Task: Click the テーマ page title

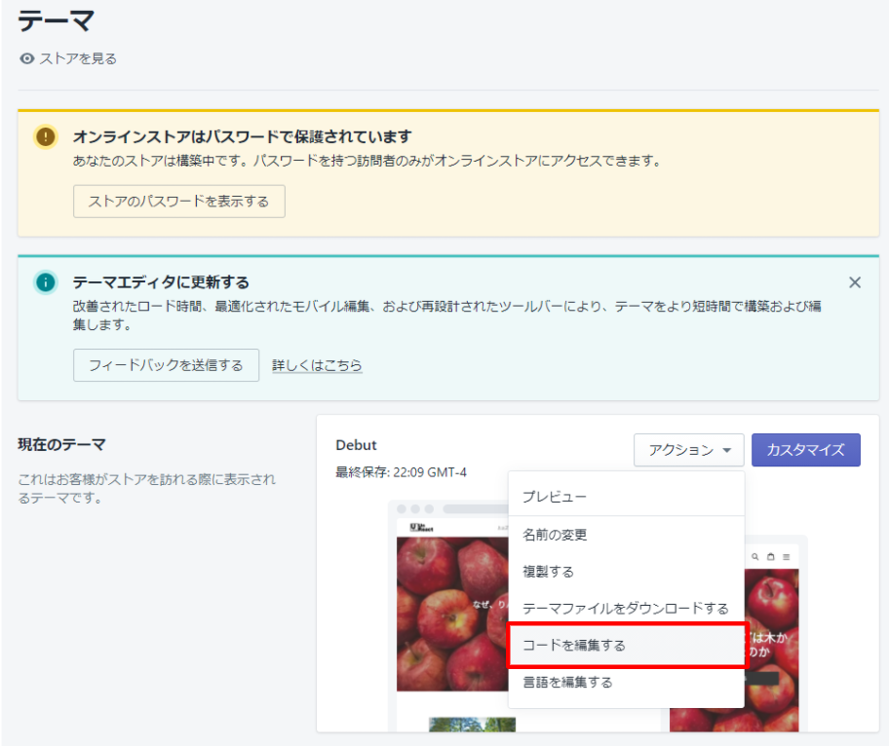Action: (57, 21)
